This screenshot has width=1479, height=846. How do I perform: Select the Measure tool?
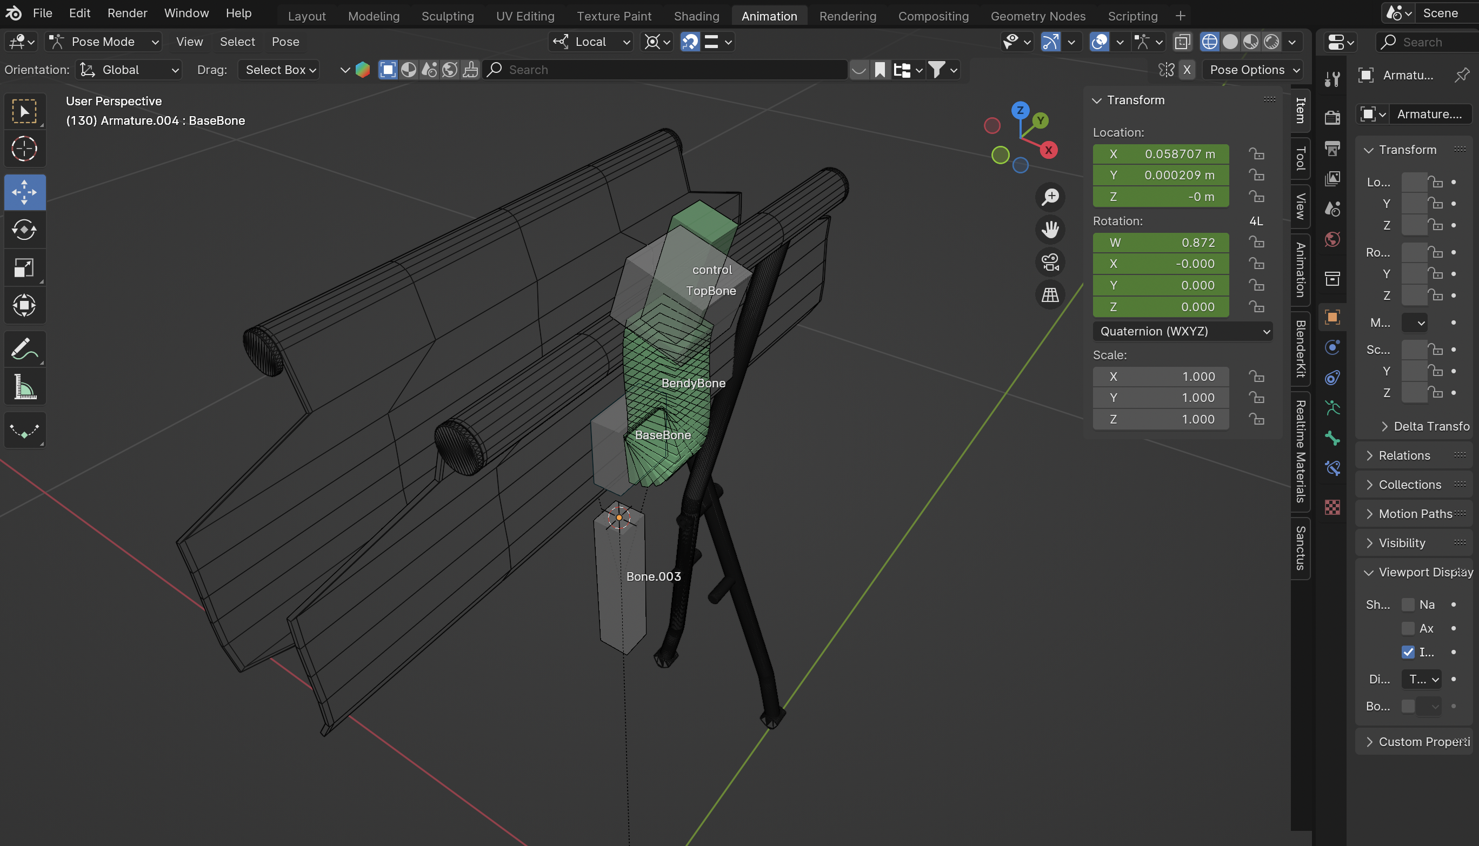coord(24,386)
